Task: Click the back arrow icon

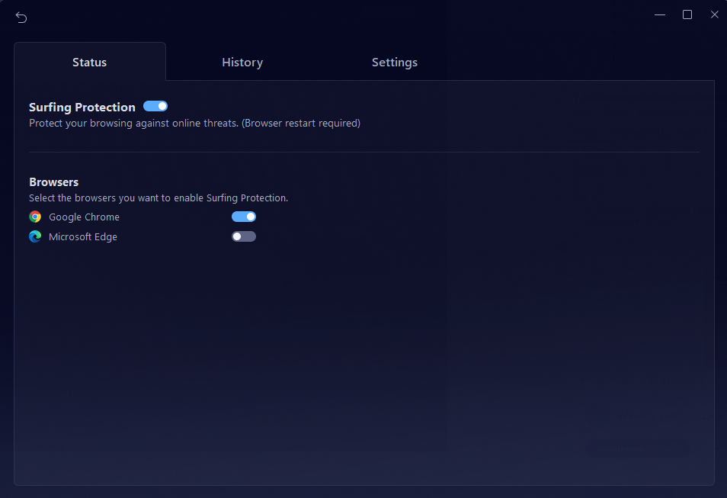Action: click(21, 18)
